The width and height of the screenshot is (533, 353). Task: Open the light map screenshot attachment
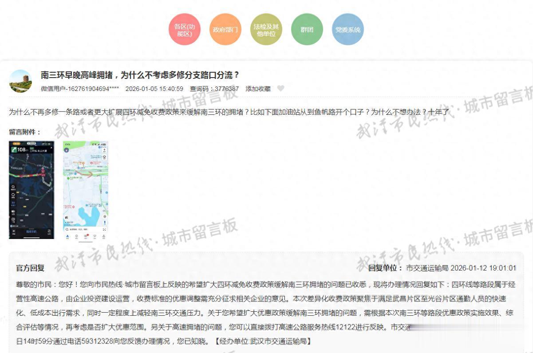point(86,191)
